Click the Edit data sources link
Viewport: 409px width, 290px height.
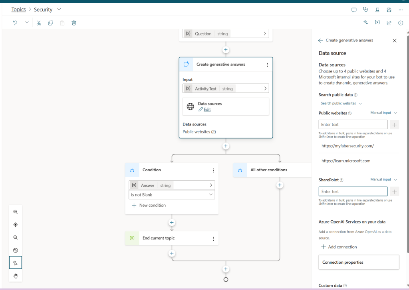click(207, 110)
